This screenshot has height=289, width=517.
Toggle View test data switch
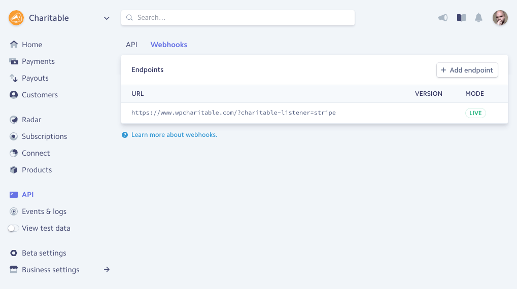pos(14,228)
